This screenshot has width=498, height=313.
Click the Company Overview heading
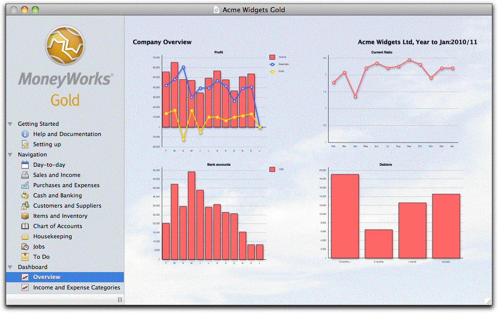click(162, 42)
